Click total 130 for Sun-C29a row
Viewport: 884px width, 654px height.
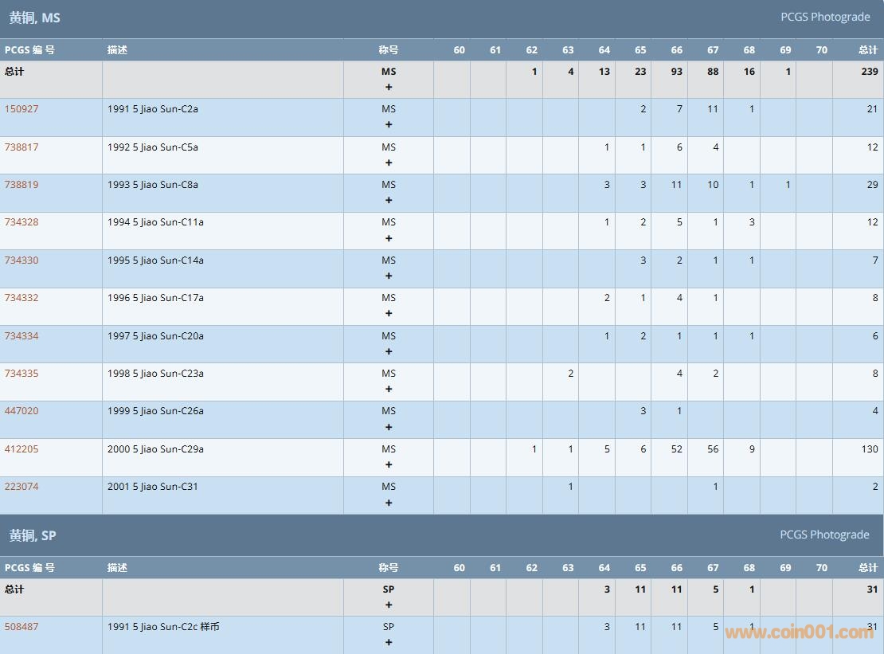(870, 449)
